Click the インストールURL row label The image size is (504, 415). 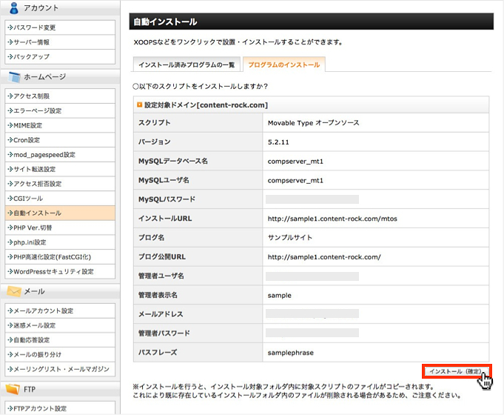(x=165, y=219)
